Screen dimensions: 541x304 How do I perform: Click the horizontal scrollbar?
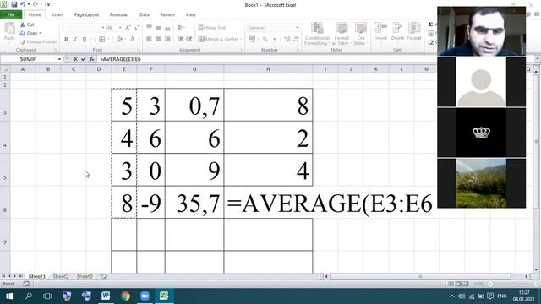click(x=420, y=276)
